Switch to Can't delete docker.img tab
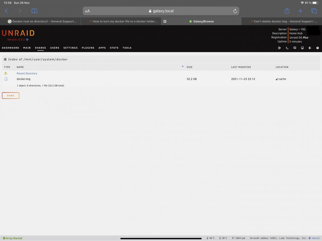The width and height of the screenshot is (322, 241). click(283, 21)
